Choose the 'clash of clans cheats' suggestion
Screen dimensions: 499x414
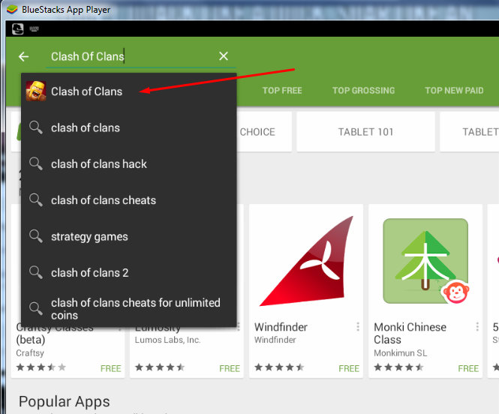click(129, 200)
